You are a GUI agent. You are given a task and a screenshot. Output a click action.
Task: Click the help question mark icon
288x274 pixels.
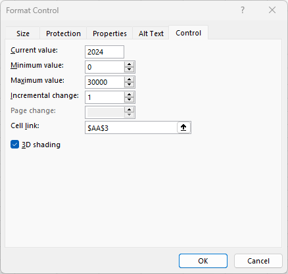243,10
